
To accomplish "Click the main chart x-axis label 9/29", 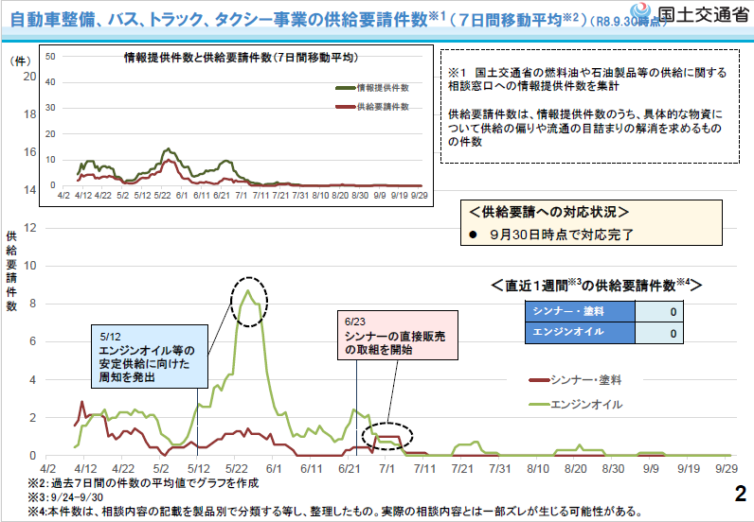I will pos(727,468).
